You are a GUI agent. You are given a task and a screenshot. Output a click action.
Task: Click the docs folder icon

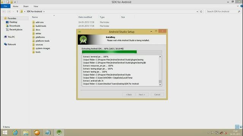33,29
